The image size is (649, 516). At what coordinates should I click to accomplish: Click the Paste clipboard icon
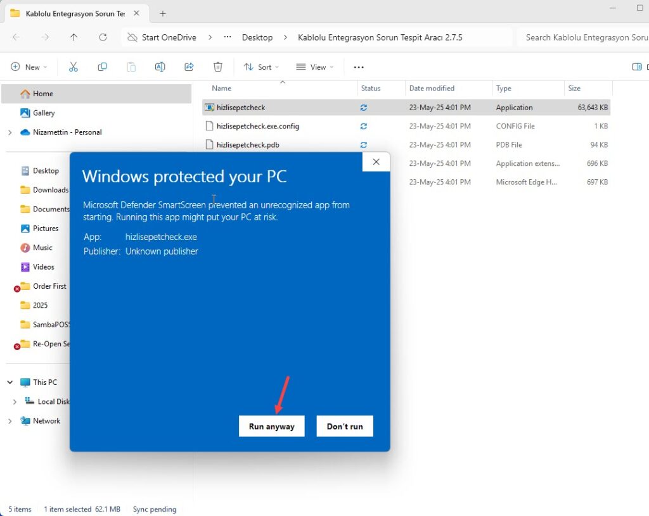[x=131, y=67]
